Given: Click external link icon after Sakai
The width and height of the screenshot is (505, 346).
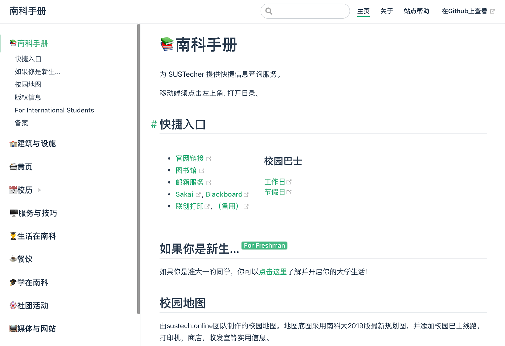Looking at the screenshot, I should coord(198,194).
